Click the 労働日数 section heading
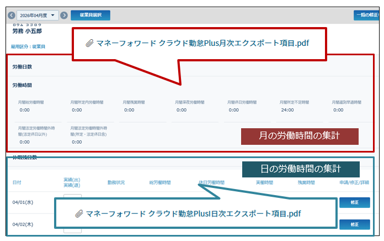Image resolution: width=384 pixels, height=241 pixels. coord(22,67)
